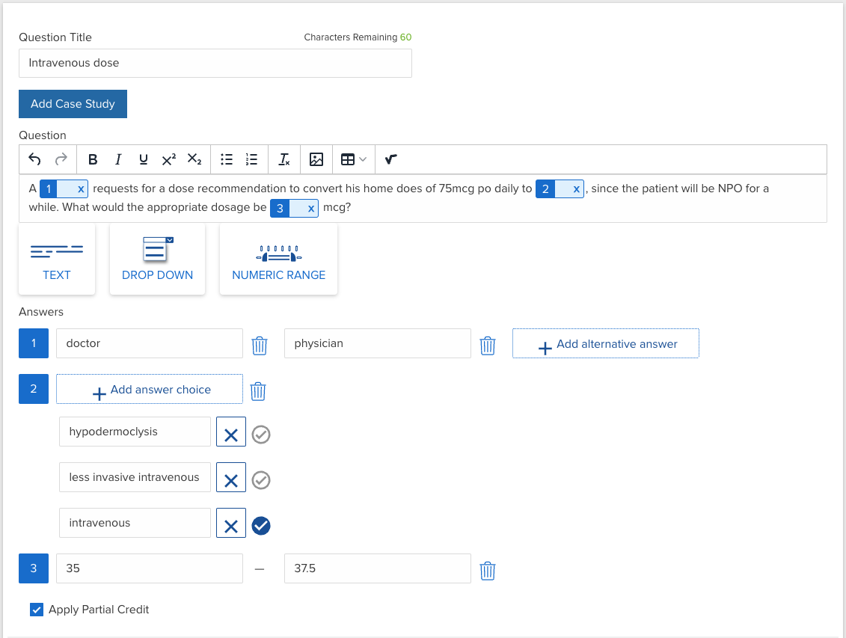Open the insert table dropdown

pos(353,159)
